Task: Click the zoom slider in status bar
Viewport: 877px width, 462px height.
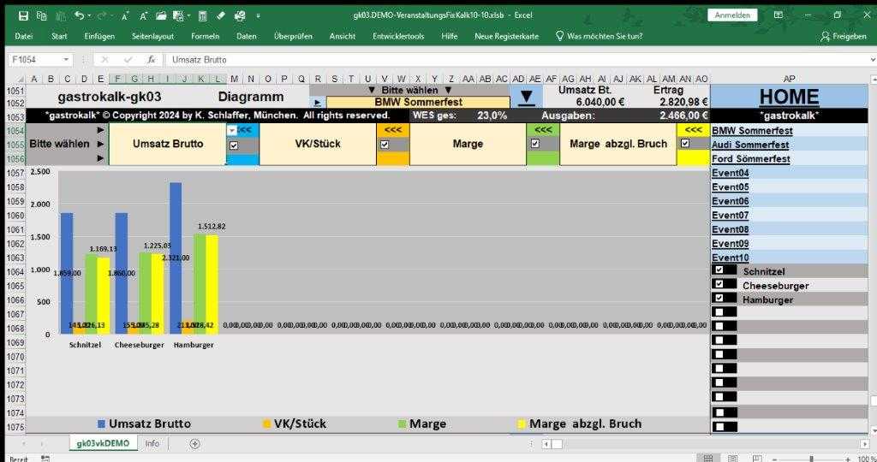Action: point(810,459)
